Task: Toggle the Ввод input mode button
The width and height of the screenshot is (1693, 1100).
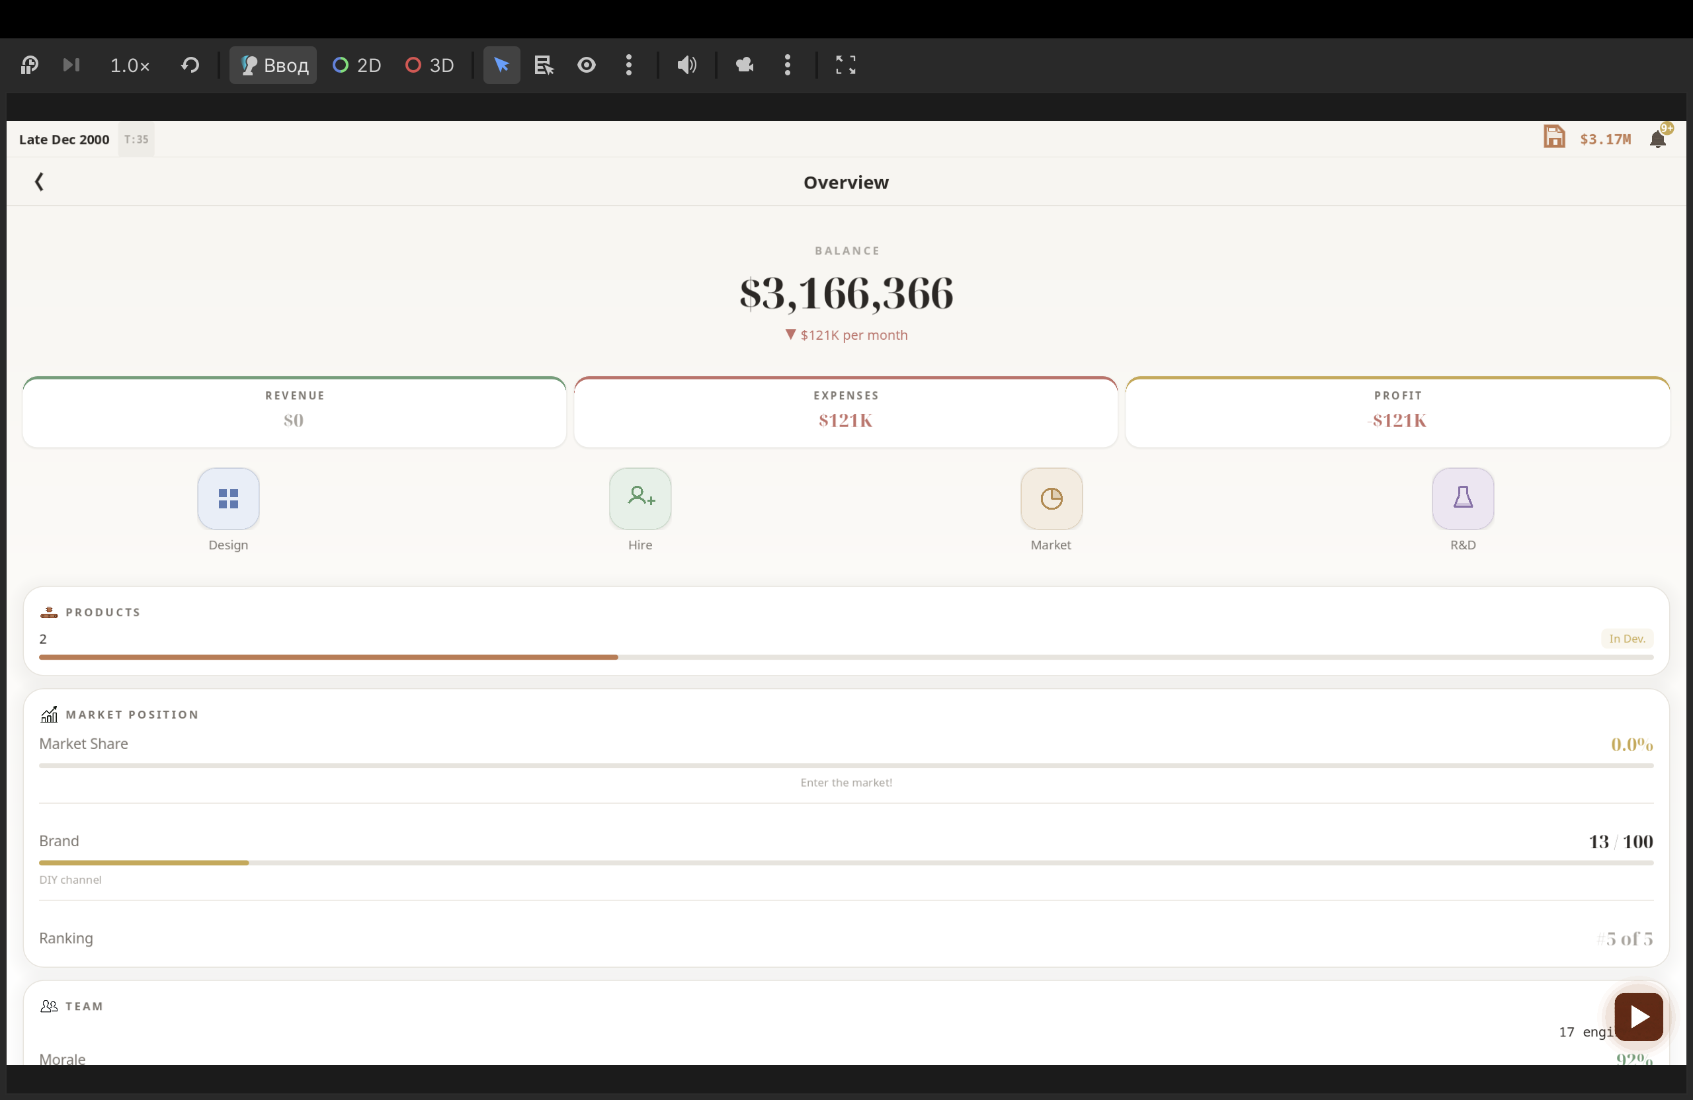Action: pos(273,65)
